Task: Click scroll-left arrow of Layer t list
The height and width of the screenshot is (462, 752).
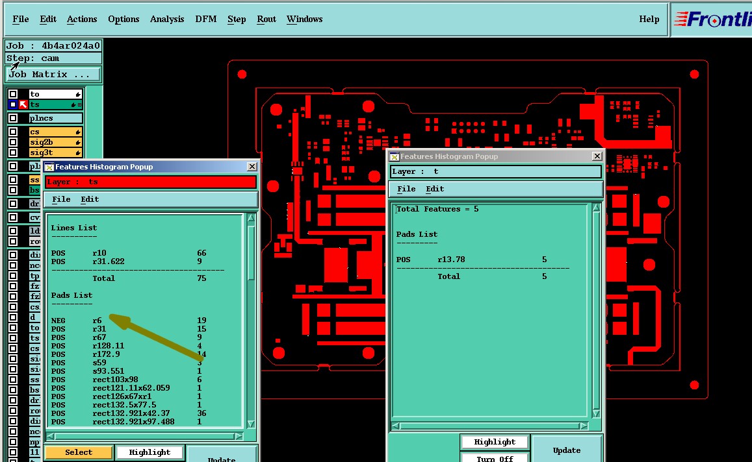Action: point(396,425)
